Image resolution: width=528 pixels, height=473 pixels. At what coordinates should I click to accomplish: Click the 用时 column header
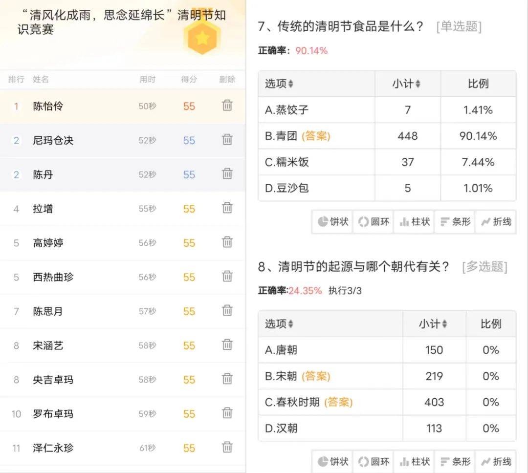148,80
